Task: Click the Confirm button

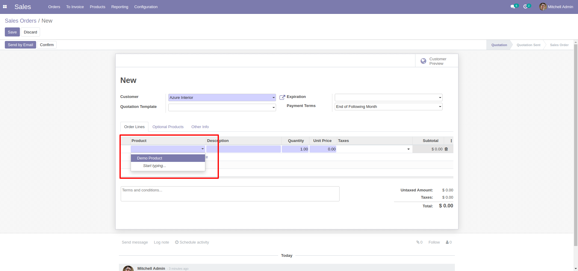Action: (x=47, y=45)
